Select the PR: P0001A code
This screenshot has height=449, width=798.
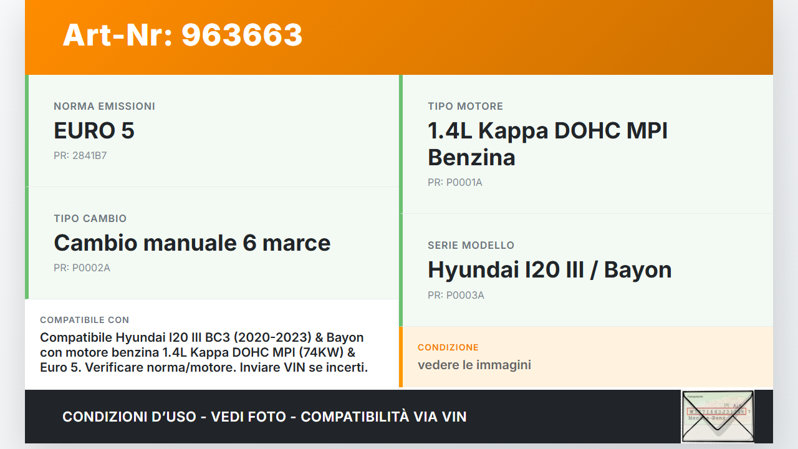point(455,183)
